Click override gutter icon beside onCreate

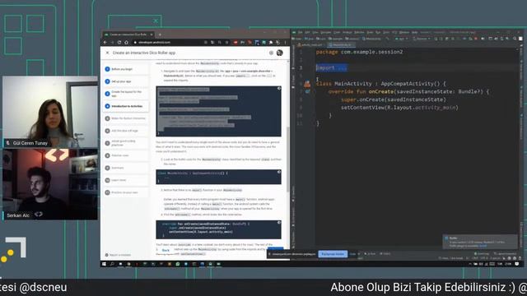[307, 91]
